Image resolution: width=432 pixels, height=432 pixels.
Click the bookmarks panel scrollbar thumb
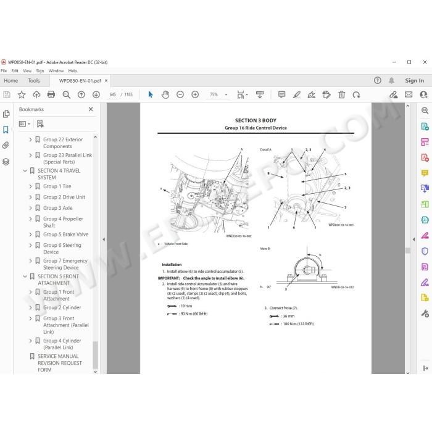point(95,355)
